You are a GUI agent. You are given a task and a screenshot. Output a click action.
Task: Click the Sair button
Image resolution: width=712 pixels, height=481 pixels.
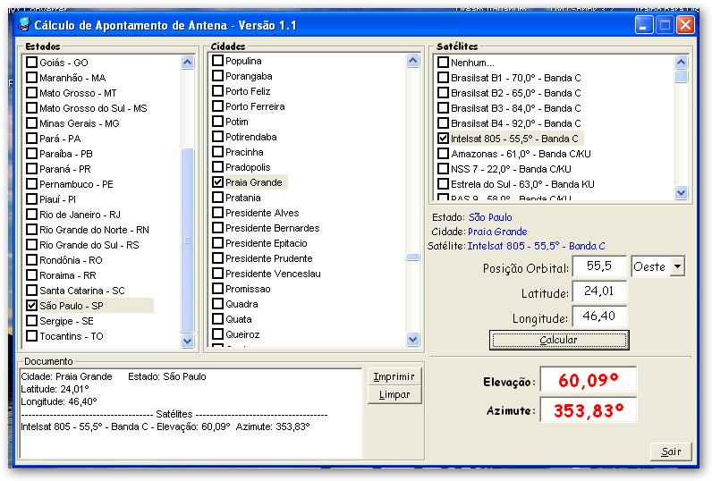tap(671, 451)
